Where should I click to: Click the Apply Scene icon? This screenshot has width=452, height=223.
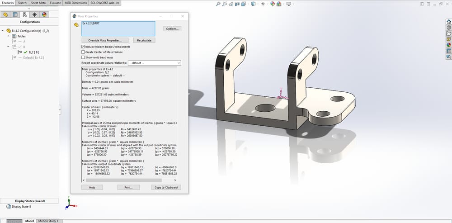[x=279, y=4]
